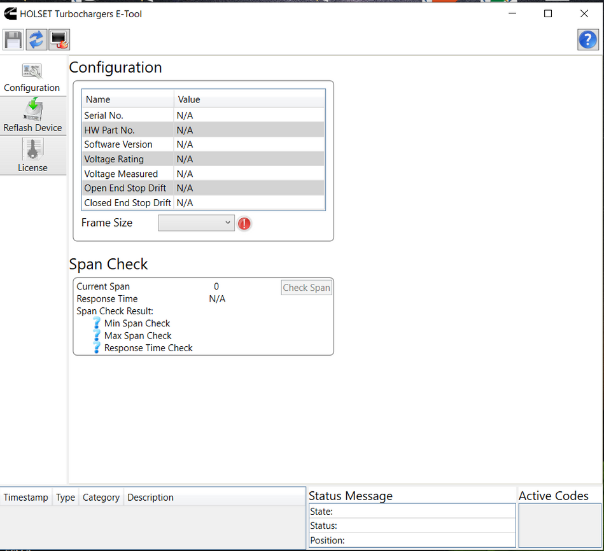
Task: Expand the Frame Size dropdown
Action: (x=196, y=223)
